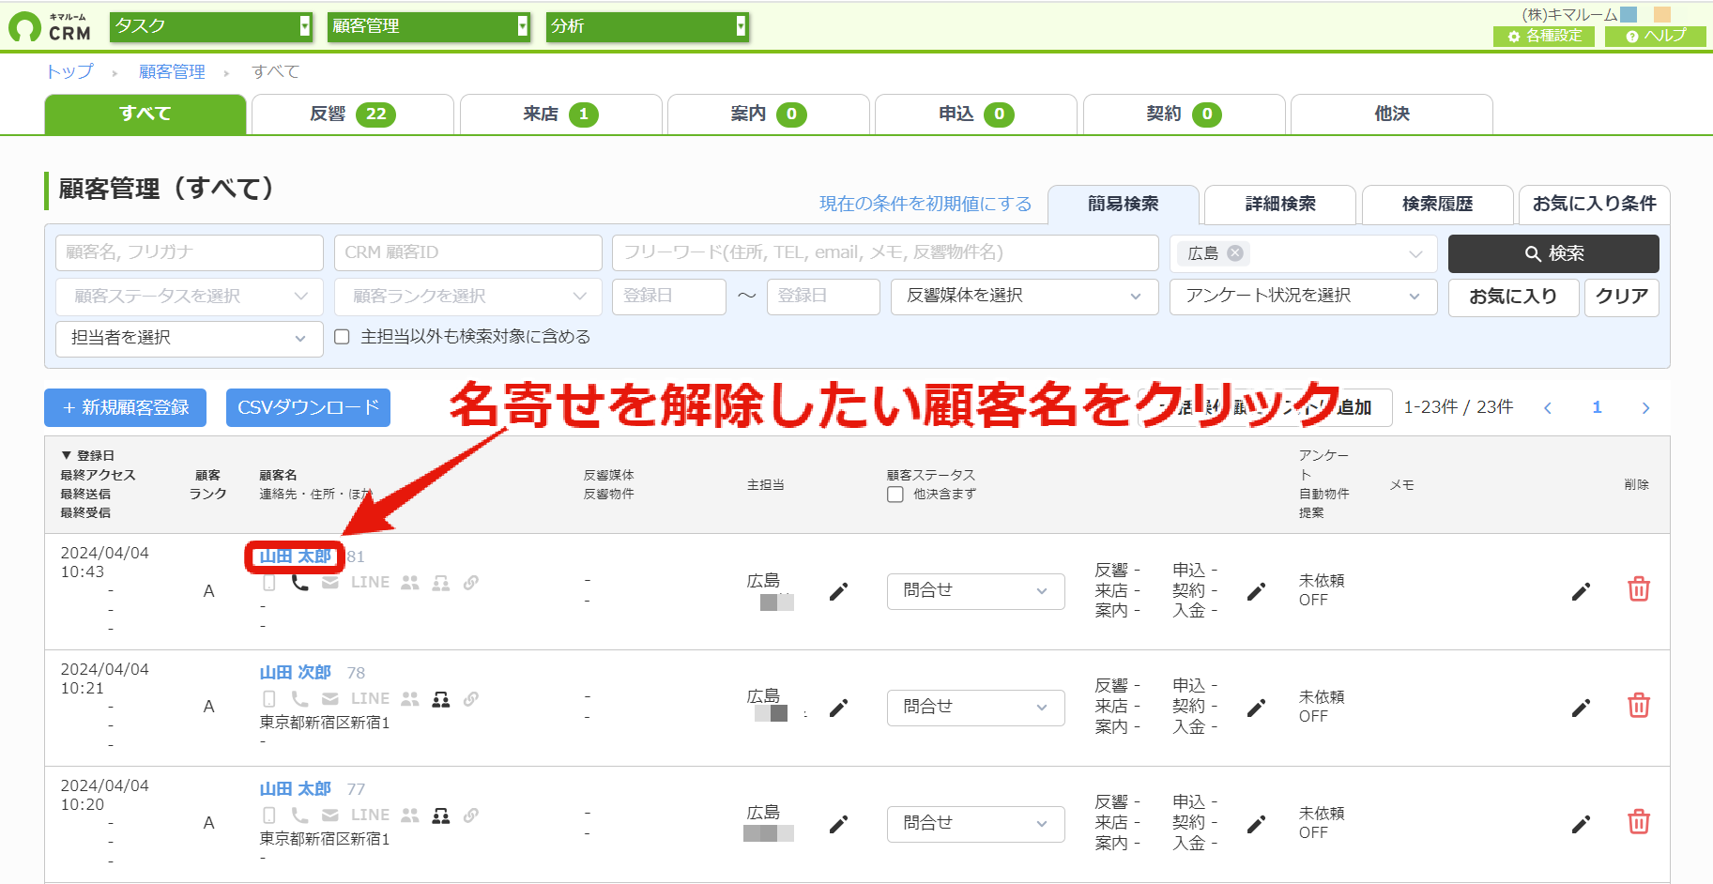Image resolution: width=1713 pixels, height=884 pixels.
Task: Edit memo pencil in 山田 太郎 81 row
Action: pyautogui.click(x=1581, y=591)
